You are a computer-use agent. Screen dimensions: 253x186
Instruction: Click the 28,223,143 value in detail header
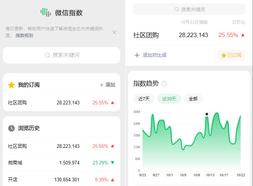(194, 35)
